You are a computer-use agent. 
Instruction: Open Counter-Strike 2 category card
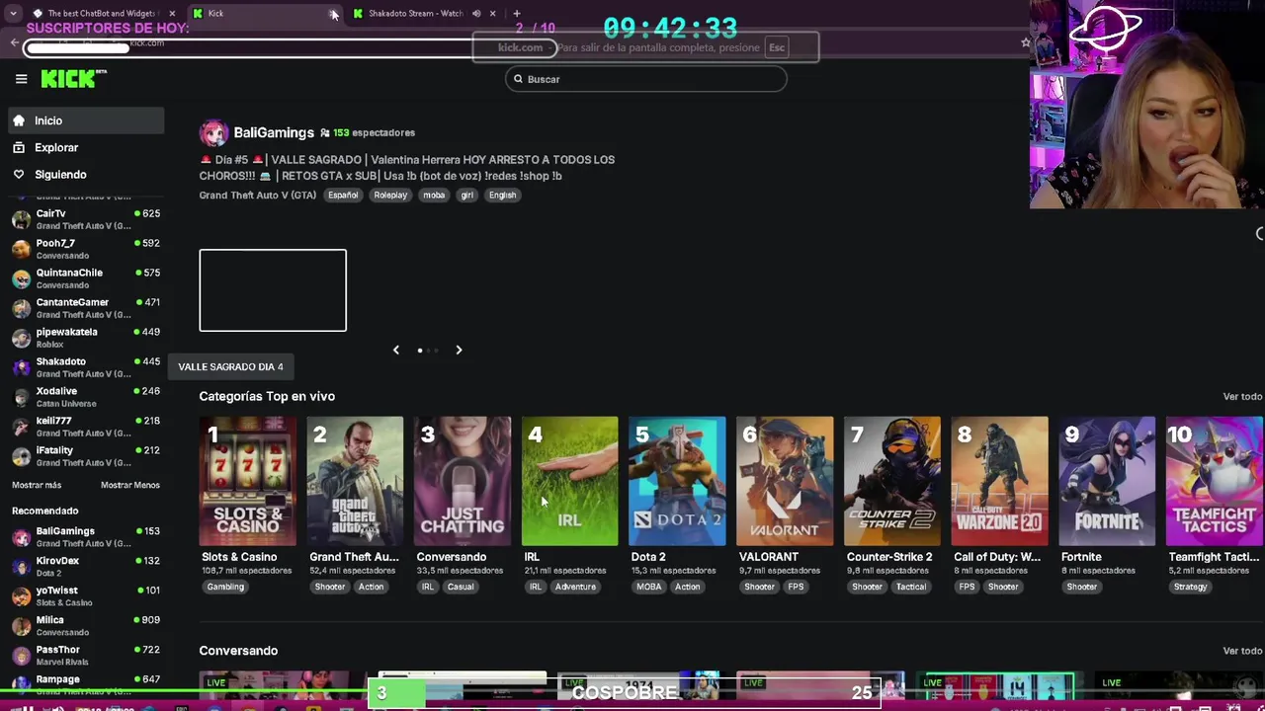892,481
